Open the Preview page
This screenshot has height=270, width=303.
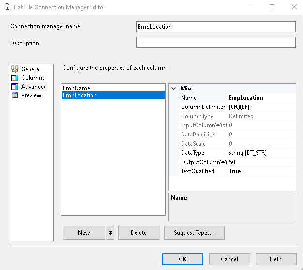point(31,95)
